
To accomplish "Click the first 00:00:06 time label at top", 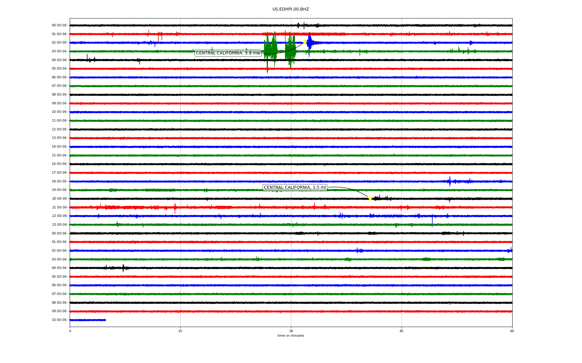I will [x=59, y=25].
